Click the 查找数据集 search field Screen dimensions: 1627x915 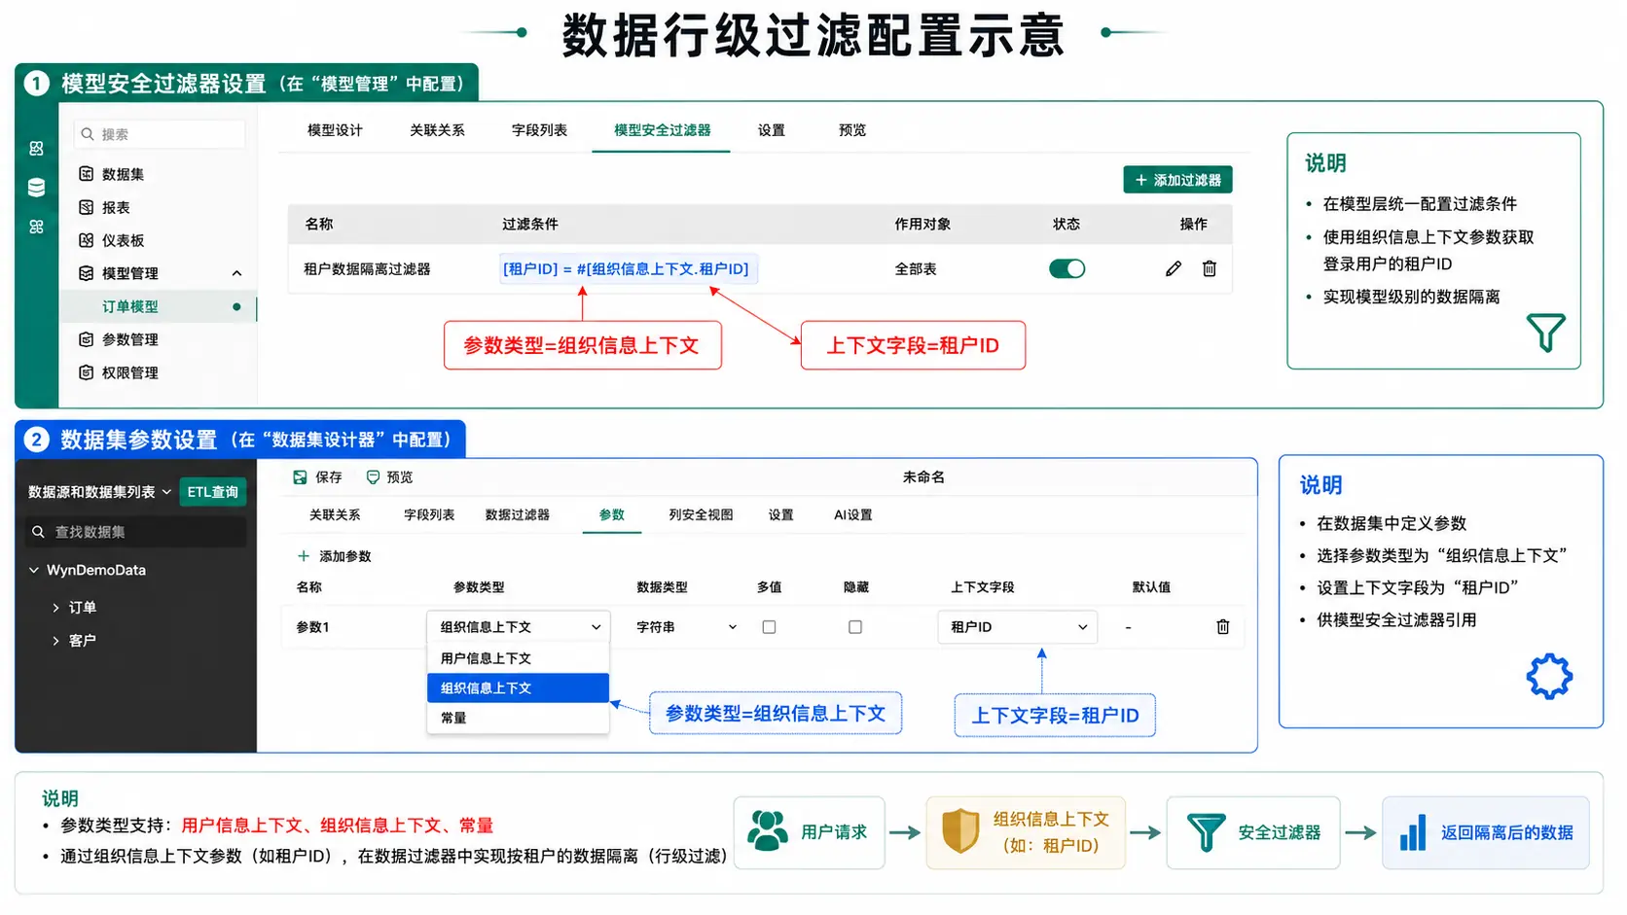136,532
